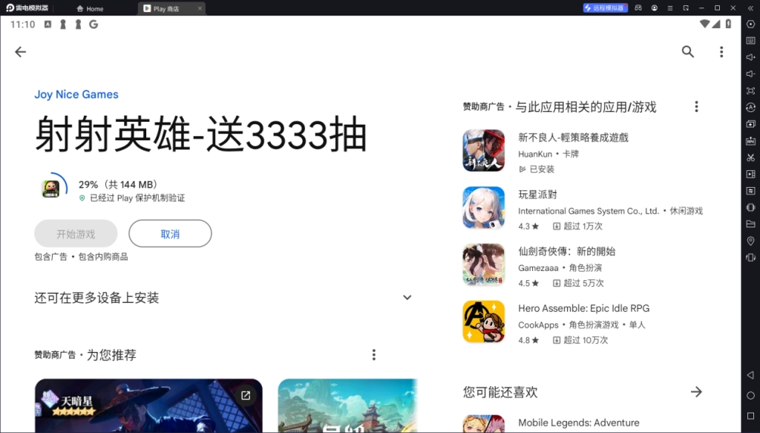Open user account icon in title bar
Image resolution: width=760 pixels, height=433 pixels.
click(x=655, y=7)
